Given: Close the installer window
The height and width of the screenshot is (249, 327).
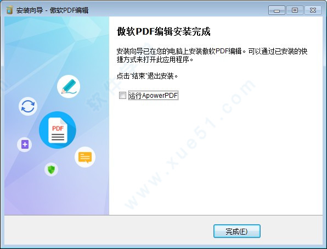Looking at the screenshot, I should pyautogui.click(x=313, y=10).
